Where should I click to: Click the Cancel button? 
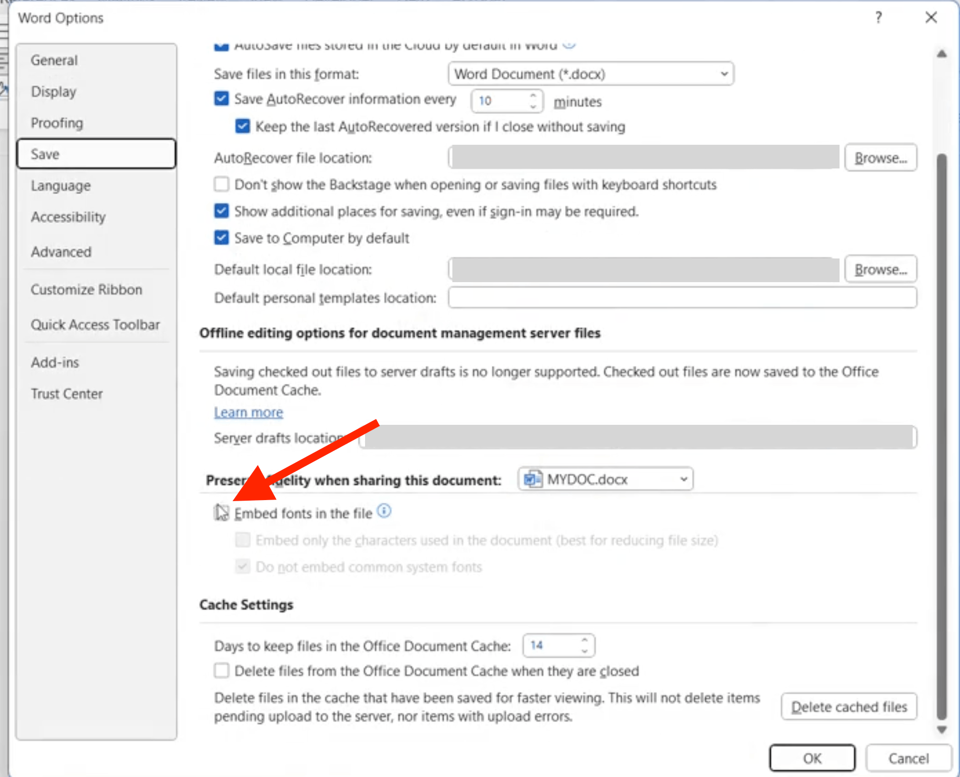click(908, 758)
